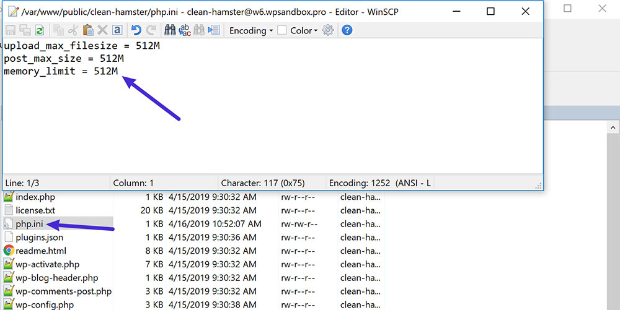Select php.ini in the file list
Image resolution: width=620 pixels, height=310 pixels.
29,223
